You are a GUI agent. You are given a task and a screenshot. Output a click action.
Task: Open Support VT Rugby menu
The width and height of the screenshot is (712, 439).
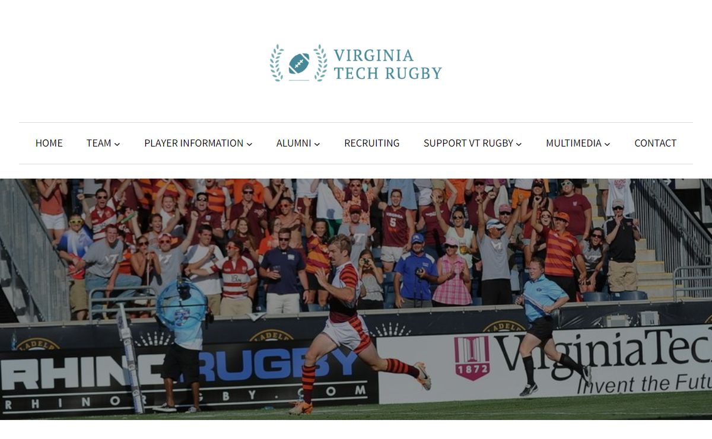pos(468,143)
